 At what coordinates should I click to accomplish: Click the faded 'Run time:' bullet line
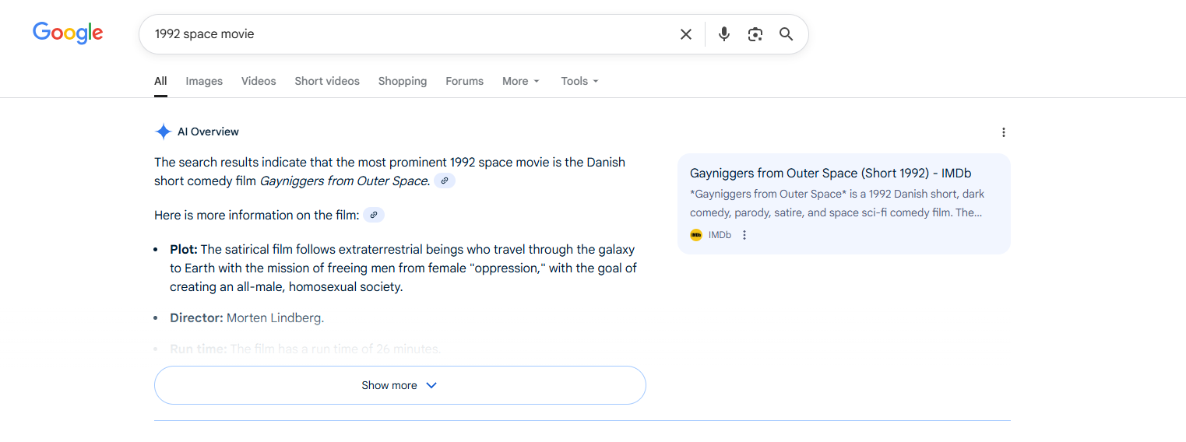coord(305,349)
